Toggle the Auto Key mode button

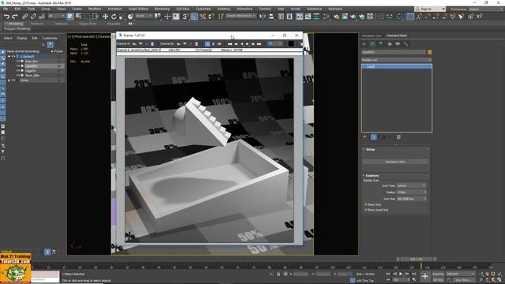tap(438, 274)
